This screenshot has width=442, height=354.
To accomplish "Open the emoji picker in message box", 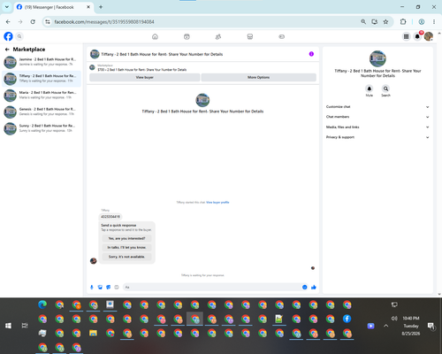I will pos(305,287).
